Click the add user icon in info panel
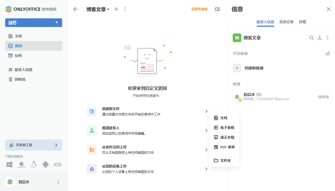The height and width of the screenshot is (191, 335). [x=320, y=38]
